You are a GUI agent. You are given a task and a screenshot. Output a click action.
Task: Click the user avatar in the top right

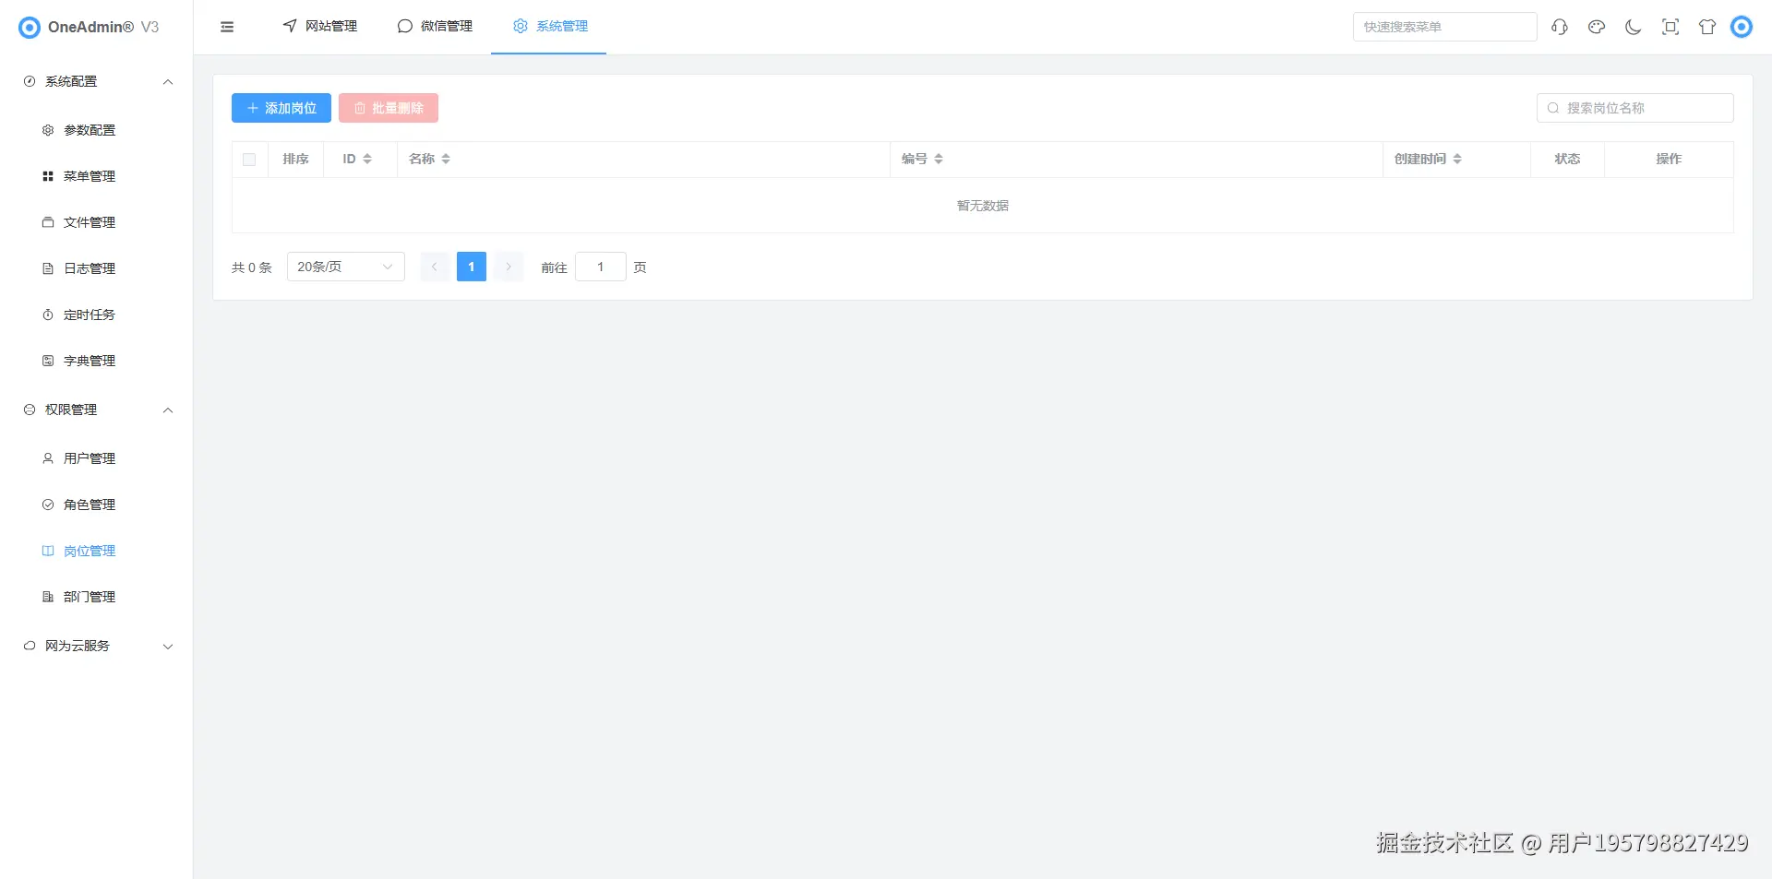1742,27
